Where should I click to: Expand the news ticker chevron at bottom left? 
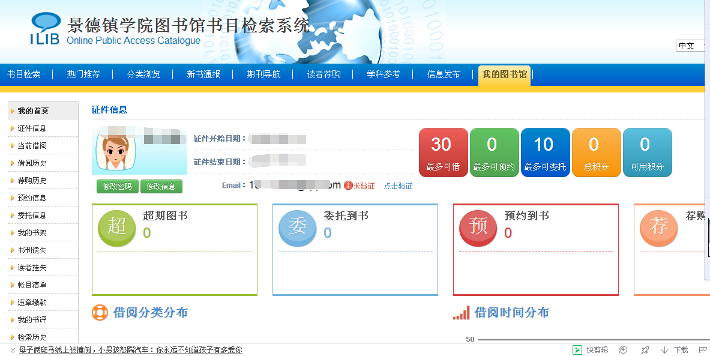13,350
